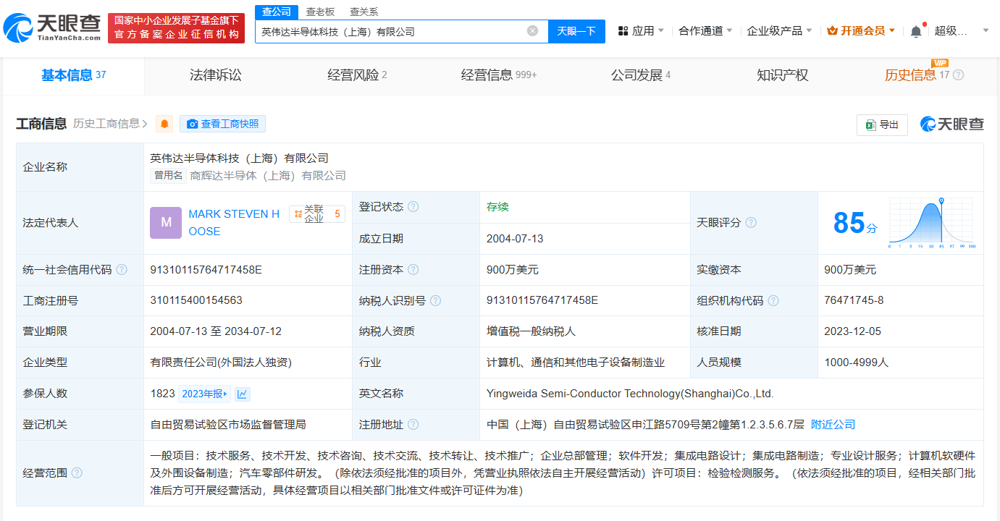This screenshot has width=1000, height=521.
Task: Expand the 企业级产品 menu
Action: coord(779,31)
